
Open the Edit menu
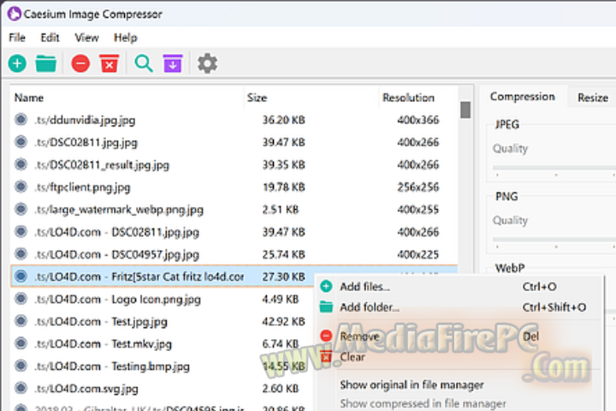[x=50, y=38]
